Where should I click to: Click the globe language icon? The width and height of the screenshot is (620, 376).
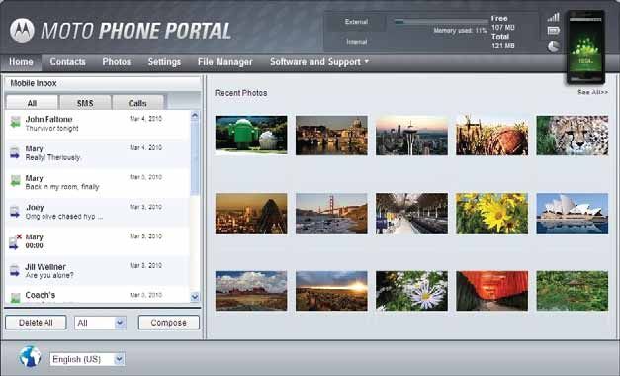tap(31, 356)
